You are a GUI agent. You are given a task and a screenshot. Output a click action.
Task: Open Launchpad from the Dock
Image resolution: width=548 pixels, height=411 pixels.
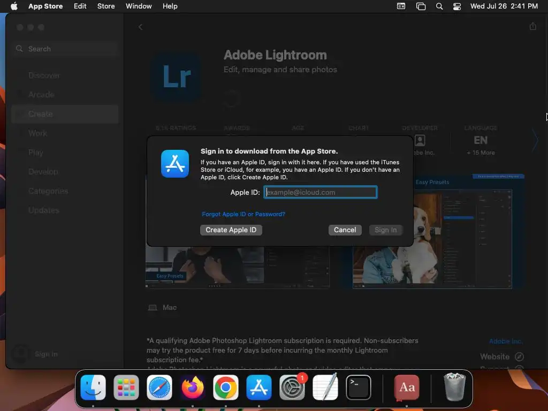pos(126,387)
